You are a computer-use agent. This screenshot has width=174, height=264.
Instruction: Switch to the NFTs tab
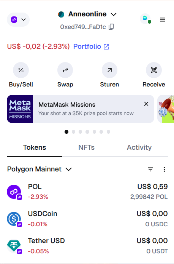(x=87, y=147)
